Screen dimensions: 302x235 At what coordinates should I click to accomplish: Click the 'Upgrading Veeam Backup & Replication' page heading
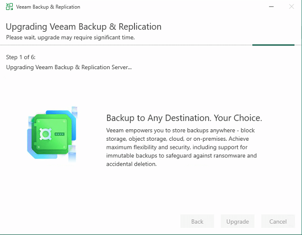point(83,27)
